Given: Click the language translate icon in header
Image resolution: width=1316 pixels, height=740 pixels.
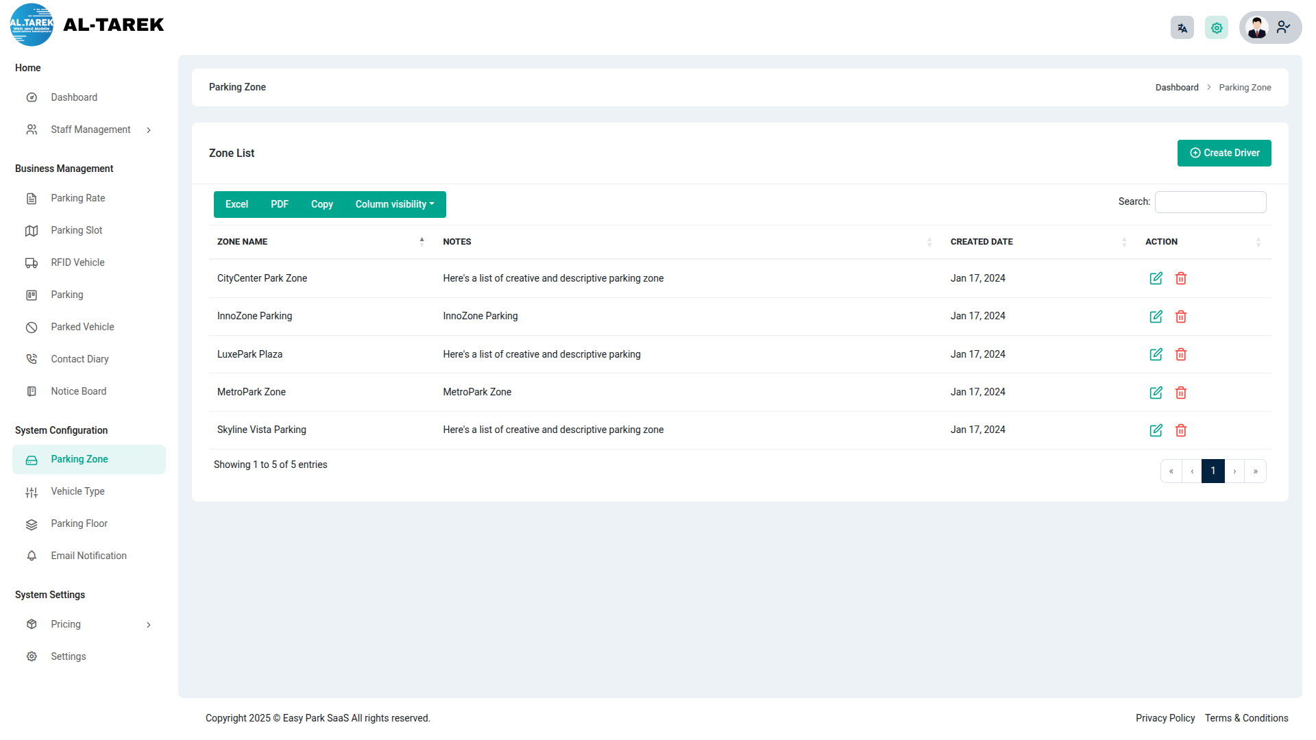Looking at the screenshot, I should [1182, 28].
